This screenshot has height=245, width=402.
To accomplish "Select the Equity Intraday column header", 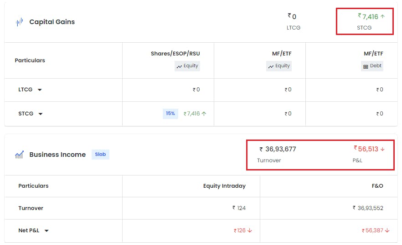I will (x=224, y=186).
